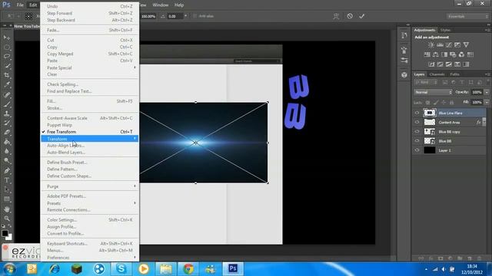The width and height of the screenshot is (492, 276).
Task: Select the Crop tool
Action: (7, 75)
